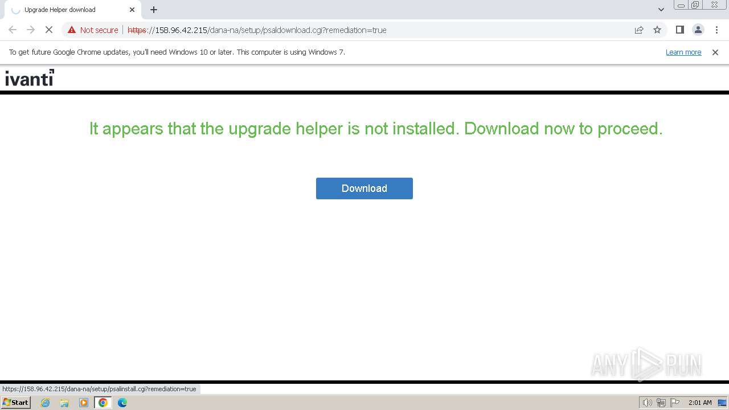Stop loading the page

click(x=49, y=30)
